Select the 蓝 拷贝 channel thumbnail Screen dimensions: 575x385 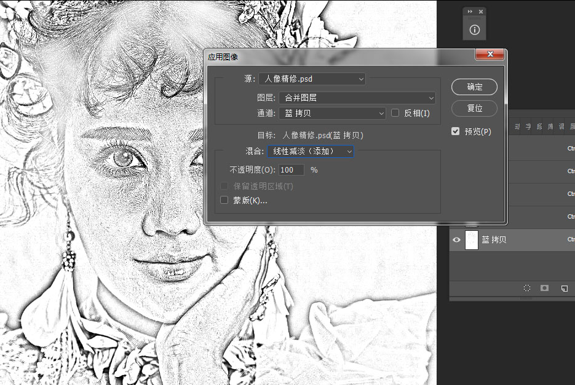click(472, 240)
